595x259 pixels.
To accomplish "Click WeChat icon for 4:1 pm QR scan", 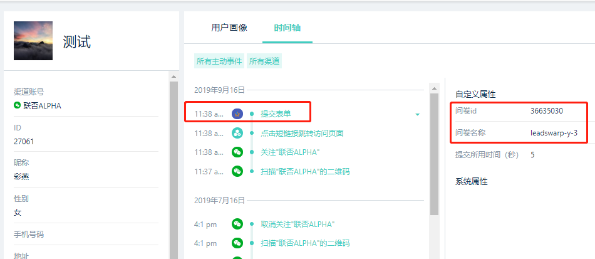I will pos(237,243).
